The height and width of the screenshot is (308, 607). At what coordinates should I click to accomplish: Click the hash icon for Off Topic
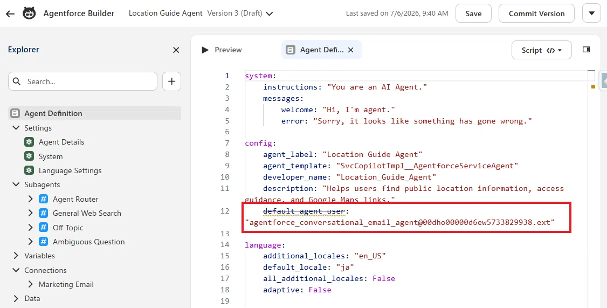click(43, 228)
